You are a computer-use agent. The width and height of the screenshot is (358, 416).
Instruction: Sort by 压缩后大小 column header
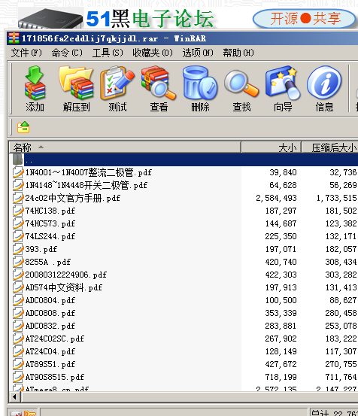330,147
